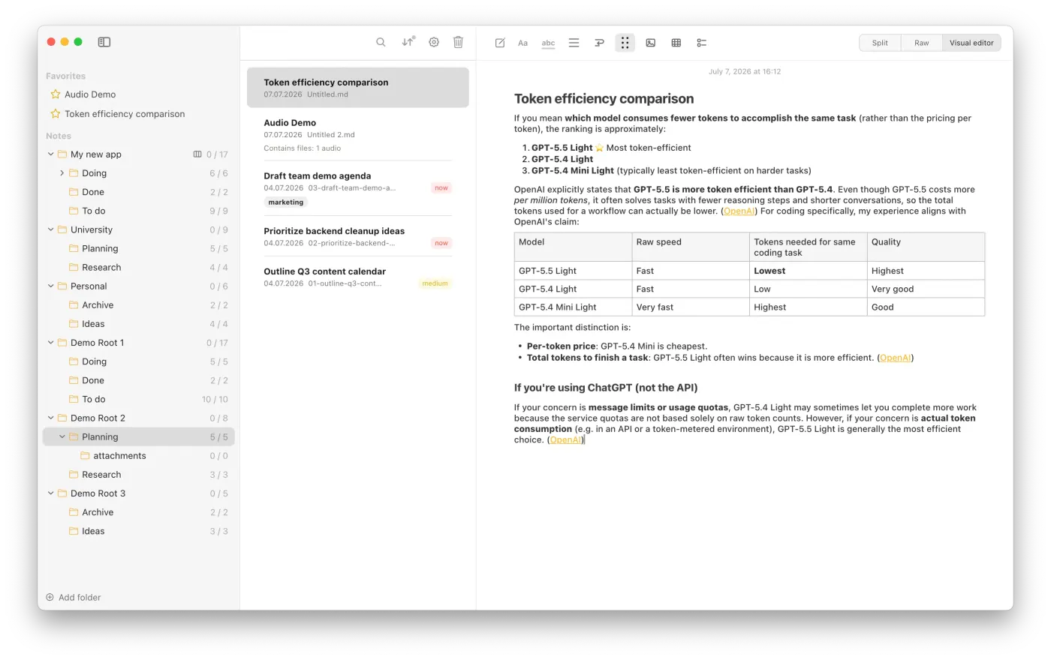Select the Research folder under University
The image size is (1051, 660).
click(139, 268)
